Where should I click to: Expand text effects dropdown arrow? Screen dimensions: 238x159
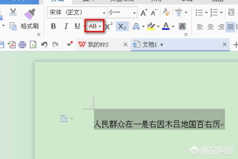coord(143,27)
